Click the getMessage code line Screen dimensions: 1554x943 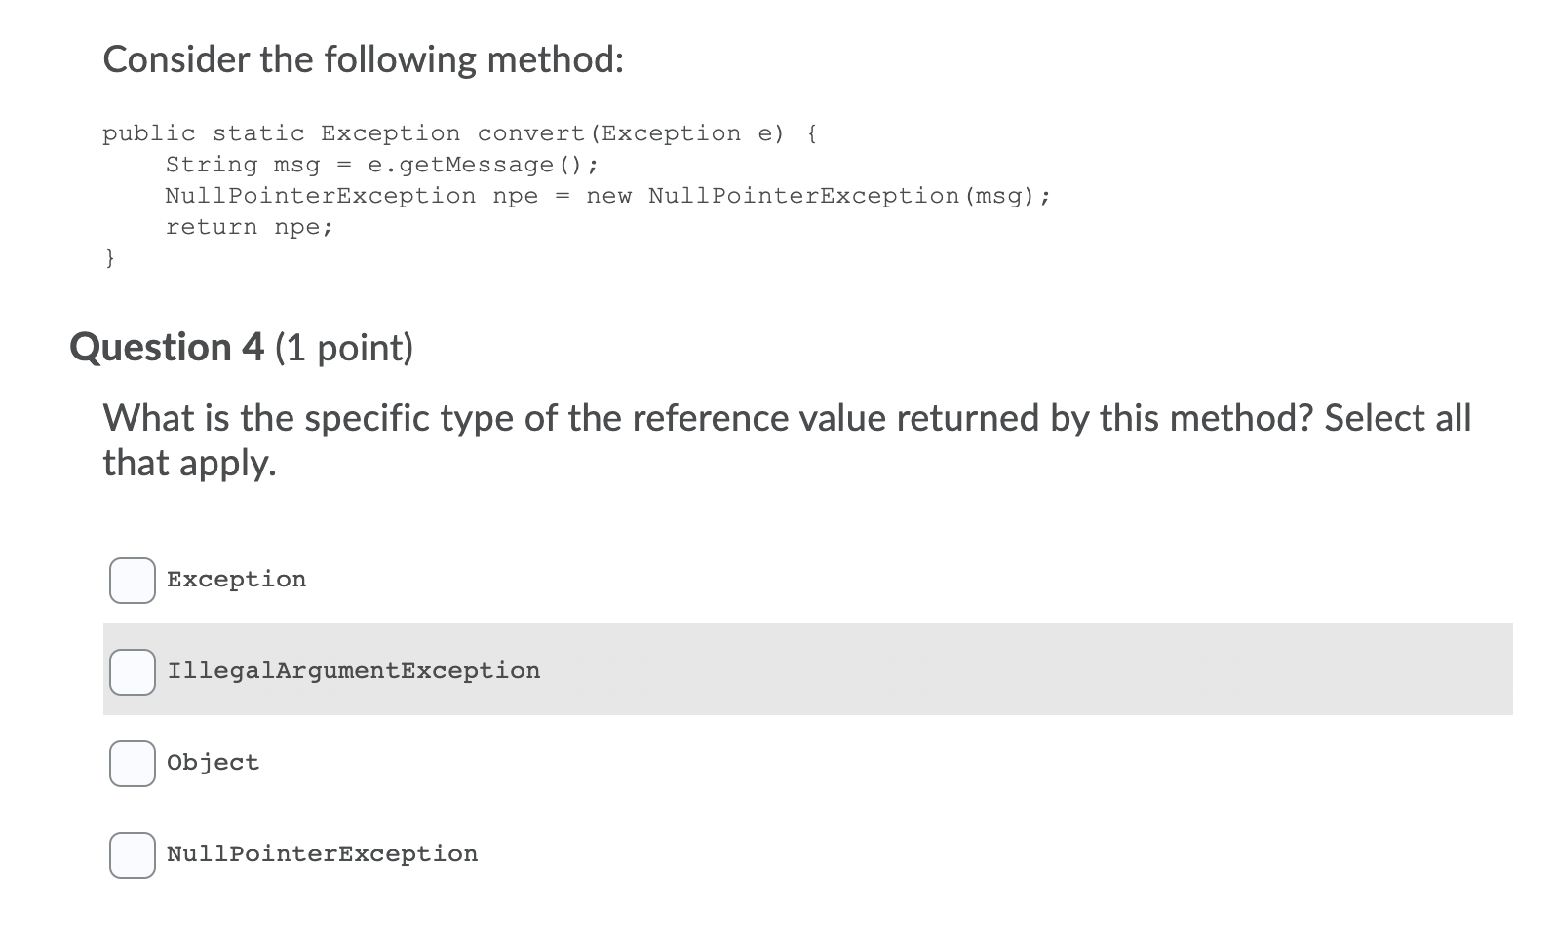tap(380, 164)
